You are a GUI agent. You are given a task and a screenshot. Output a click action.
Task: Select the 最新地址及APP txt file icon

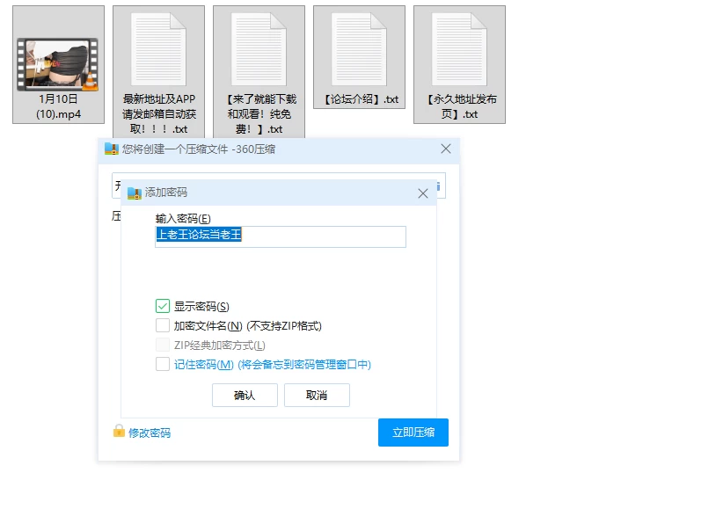pyautogui.click(x=158, y=49)
